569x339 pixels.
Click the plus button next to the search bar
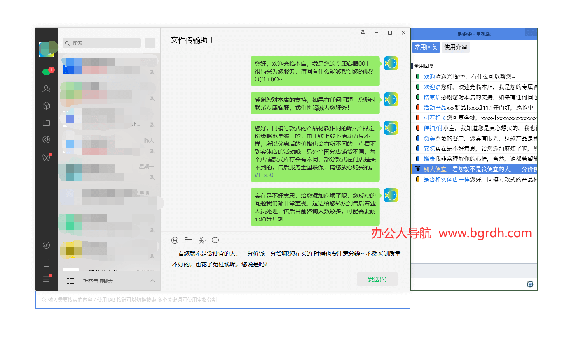(x=150, y=43)
